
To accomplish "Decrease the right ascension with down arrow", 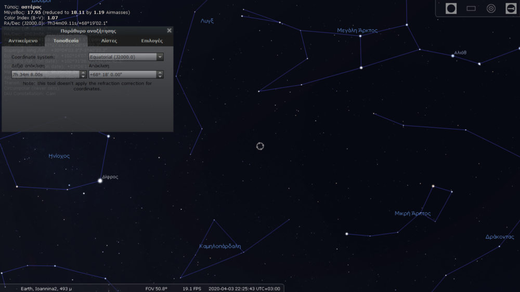I will tap(83, 77).
